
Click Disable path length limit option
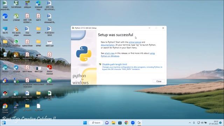coord(131,67)
